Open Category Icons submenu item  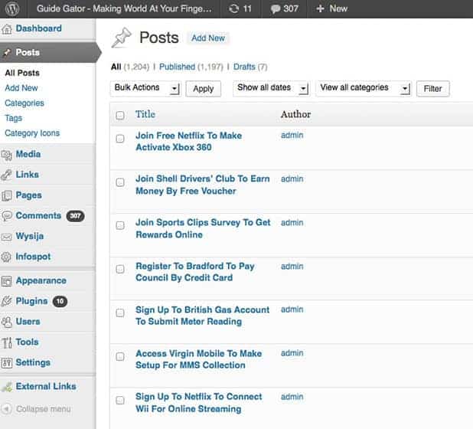tap(32, 133)
